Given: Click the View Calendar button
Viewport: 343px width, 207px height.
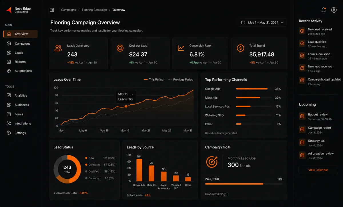Looking at the screenshot, I should point(318,170).
